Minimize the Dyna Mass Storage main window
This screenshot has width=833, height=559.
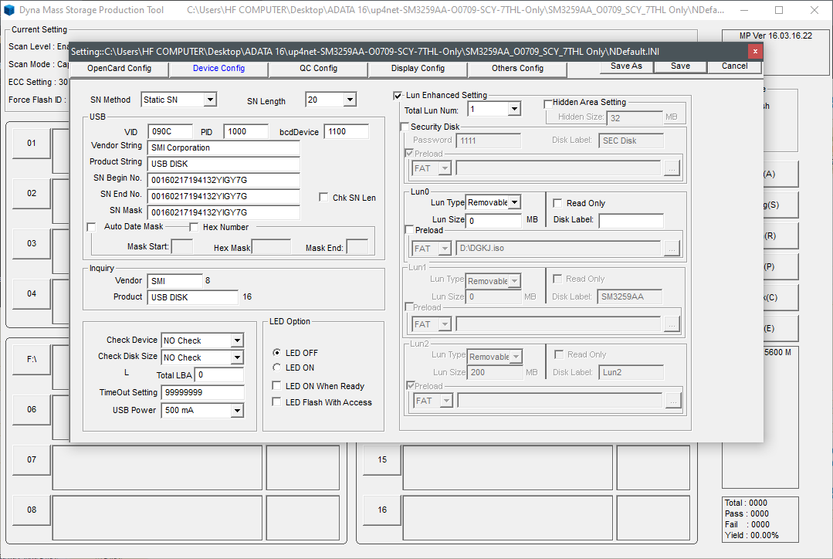tap(743, 10)
